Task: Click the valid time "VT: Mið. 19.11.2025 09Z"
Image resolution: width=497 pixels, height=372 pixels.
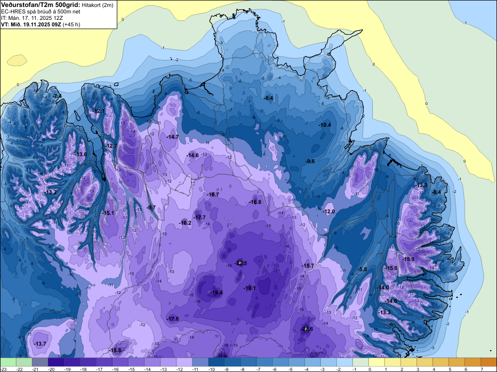Action: 31,24
